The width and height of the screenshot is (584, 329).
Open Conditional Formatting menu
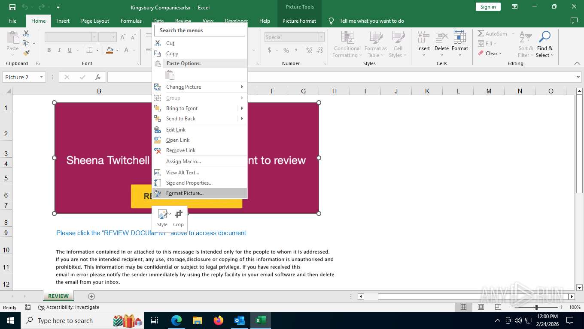point(347,44)
